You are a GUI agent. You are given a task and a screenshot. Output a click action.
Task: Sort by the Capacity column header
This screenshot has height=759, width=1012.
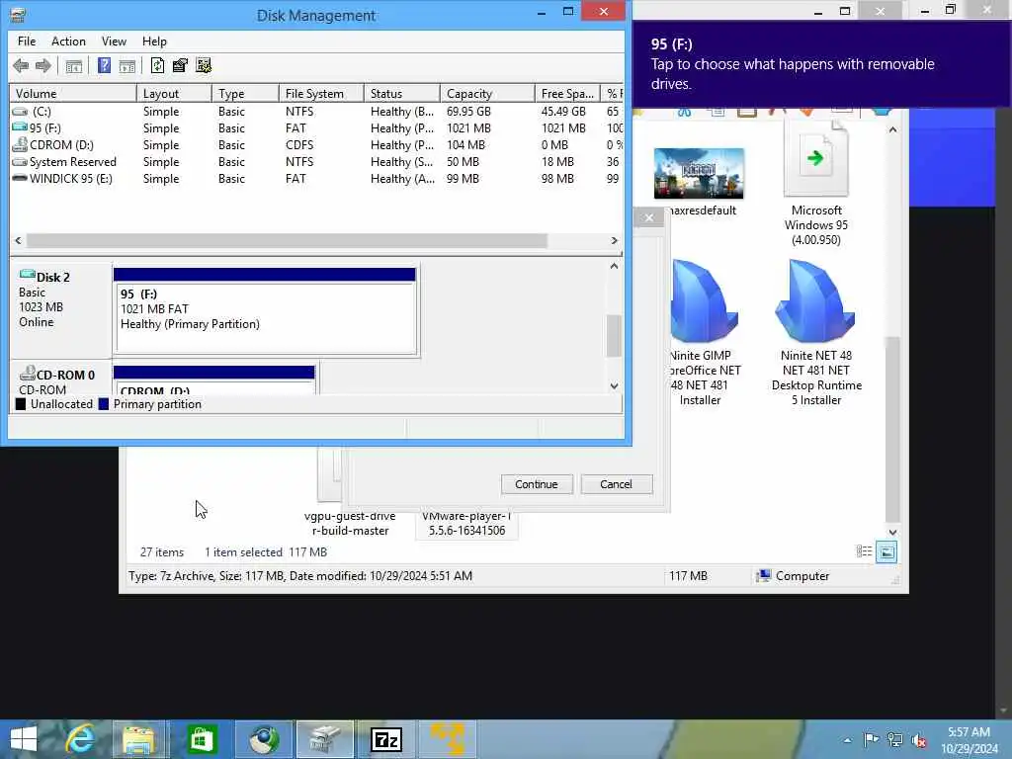(x=486, y=94)
